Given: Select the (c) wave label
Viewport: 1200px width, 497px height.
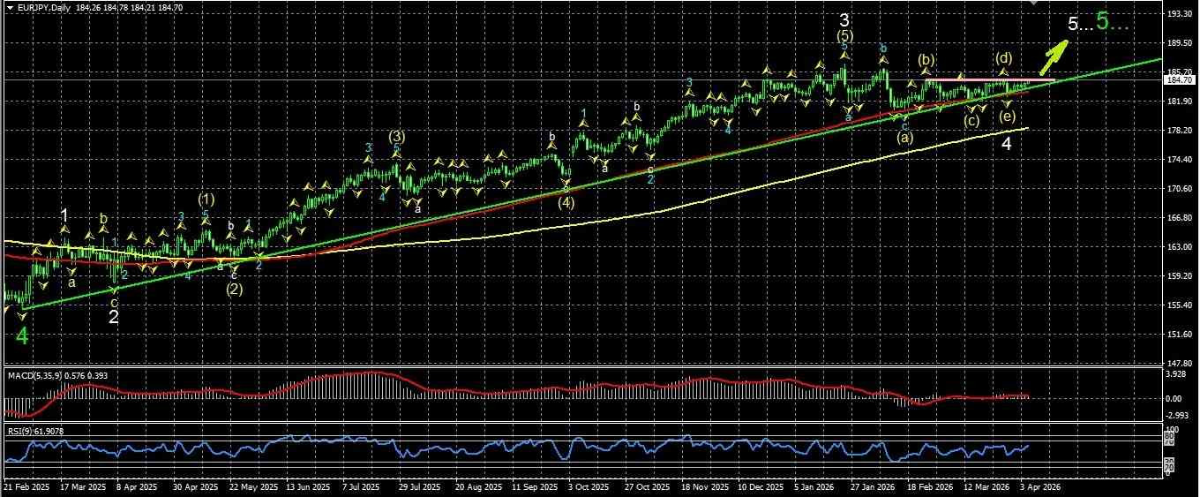Looking at the screenshot, I should click(x=971, y=120).
